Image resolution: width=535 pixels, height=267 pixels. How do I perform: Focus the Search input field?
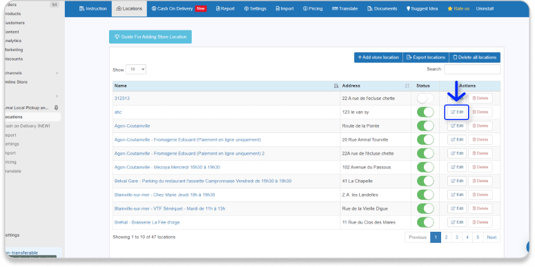(x=472, y=69)
